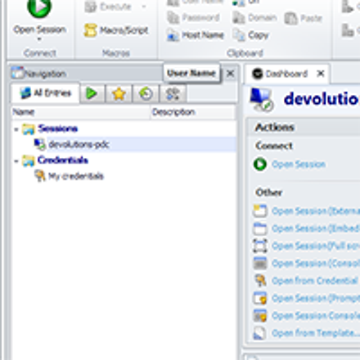This screenshot has width=360, height=360.
Task: Click the Navigation panel title icon
Action: tap(17, 73)
